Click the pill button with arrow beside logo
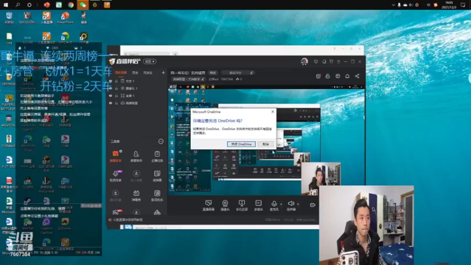 click(150, 62)
